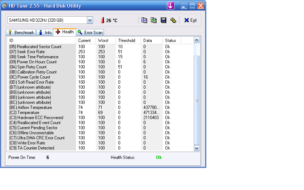Viewport: 304px width, 190px height.
Task: Click the vertical scrollbar thumb
Action: pyautogui.click(x=197, y=100)
